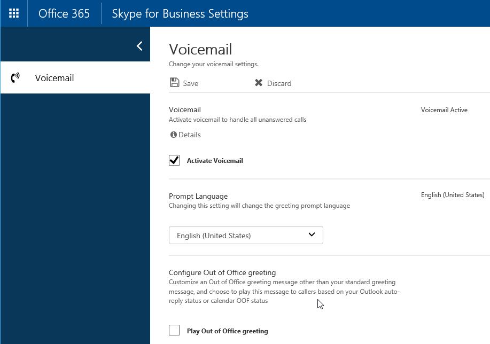The height and width of the screenshot is (344, 490).
Task: Uncheck the Activate Voicemail checkbox
Action: coord(174,160)
